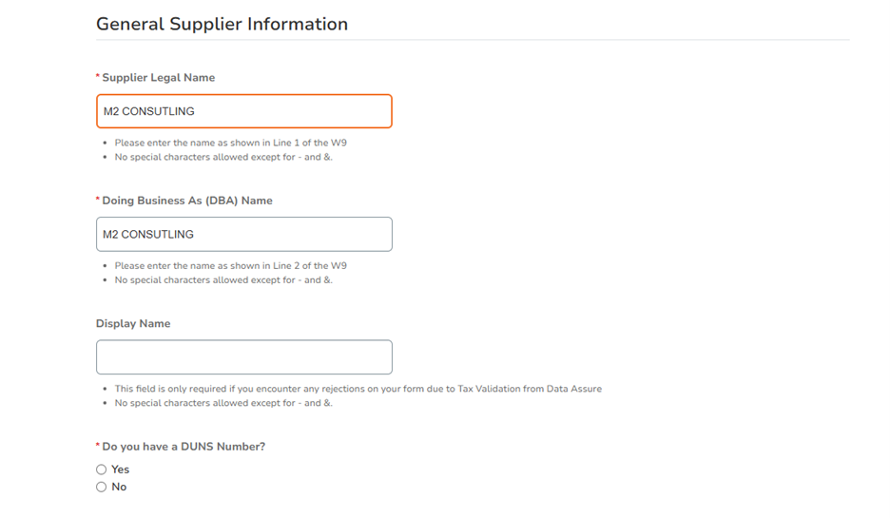Click the special characters hint under Supplier Legal Name
Screen dimensions: 890x518
tap(223, 157)
